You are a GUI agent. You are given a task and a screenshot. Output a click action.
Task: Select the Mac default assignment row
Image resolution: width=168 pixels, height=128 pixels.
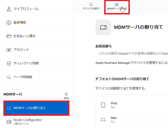point(132,120)
